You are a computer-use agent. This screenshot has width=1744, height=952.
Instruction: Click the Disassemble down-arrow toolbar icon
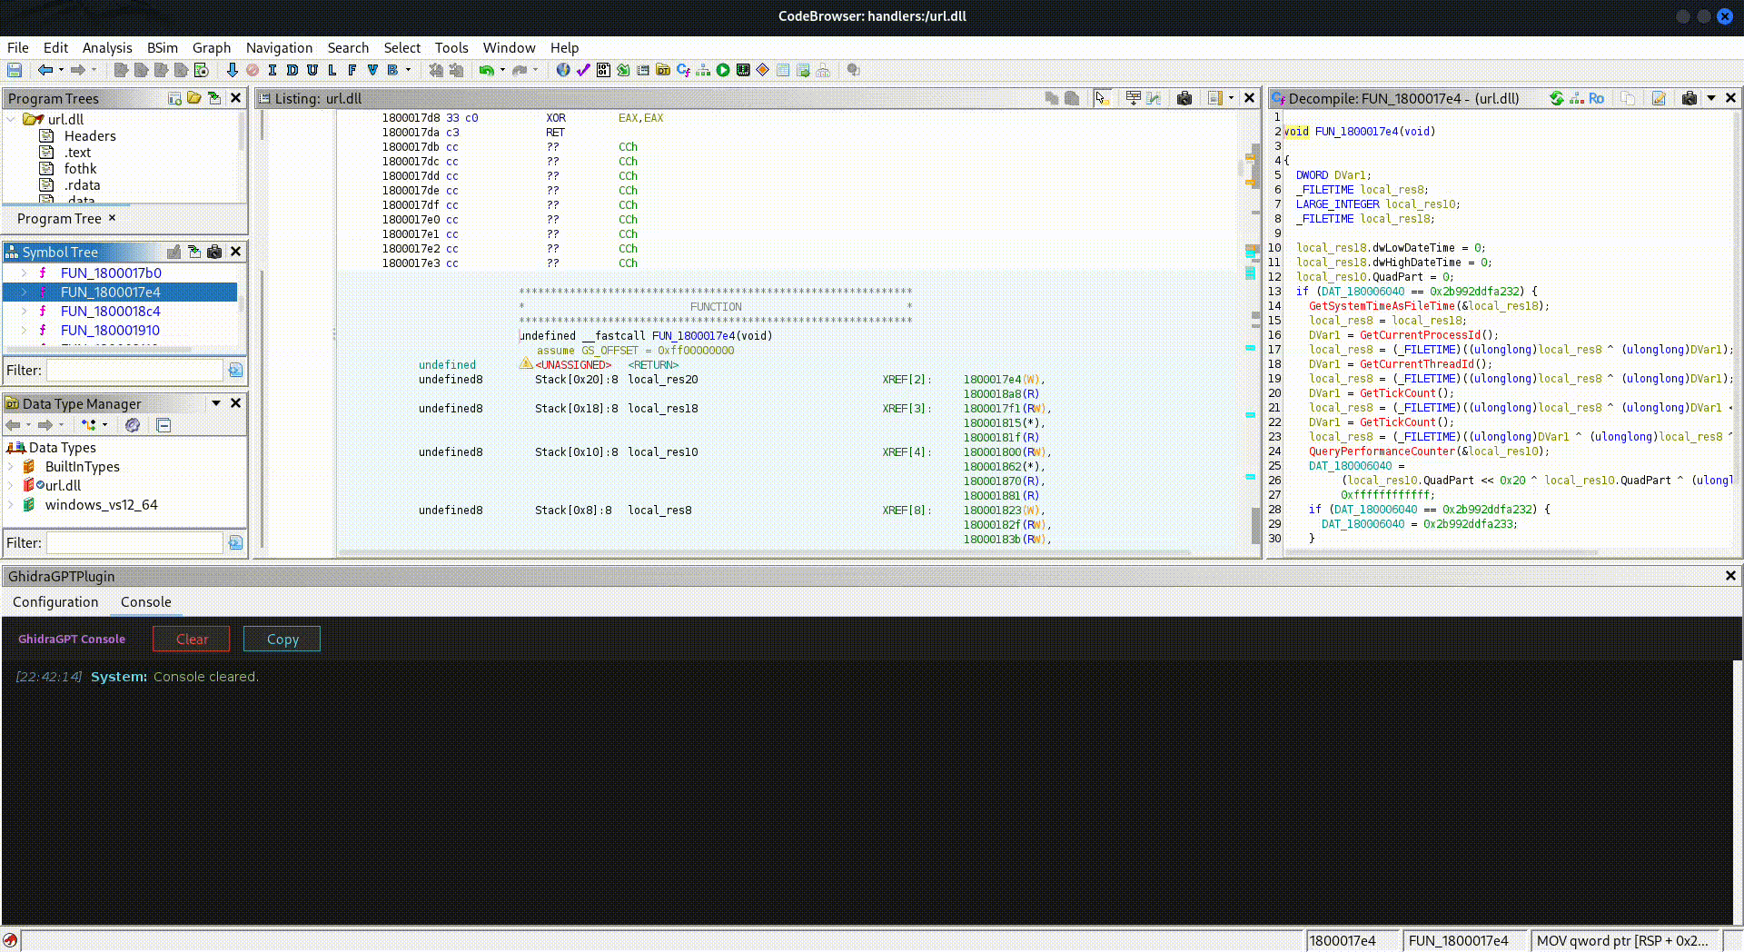[x=232, y=70]
